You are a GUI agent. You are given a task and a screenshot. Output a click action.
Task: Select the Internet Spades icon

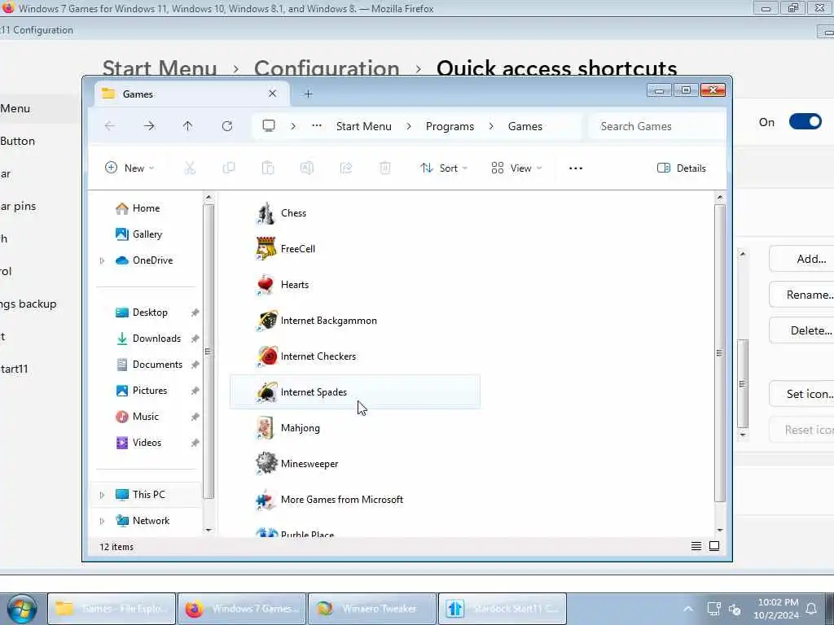[266, 392]
